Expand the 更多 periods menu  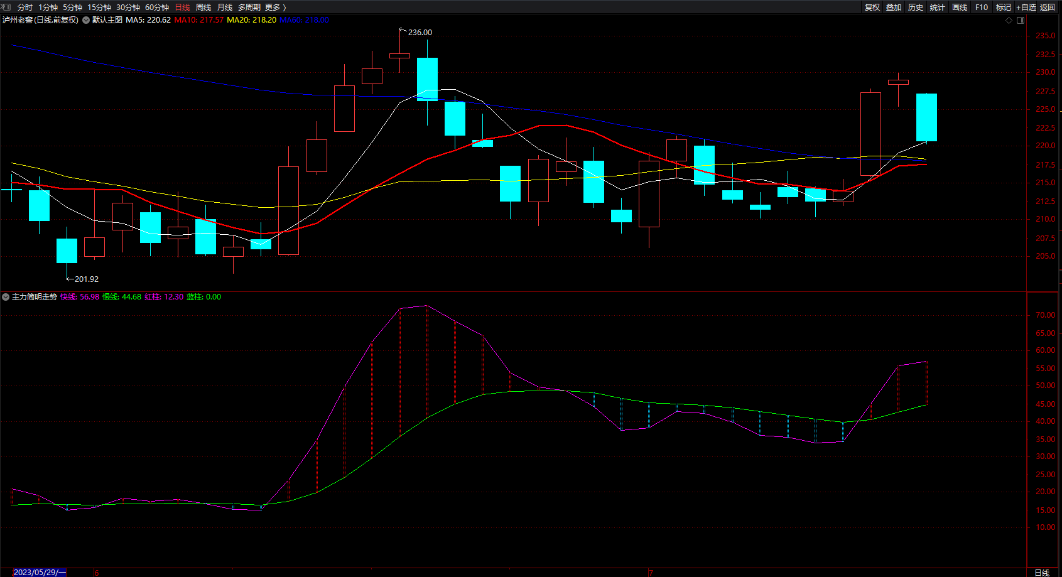coord(276,8)
